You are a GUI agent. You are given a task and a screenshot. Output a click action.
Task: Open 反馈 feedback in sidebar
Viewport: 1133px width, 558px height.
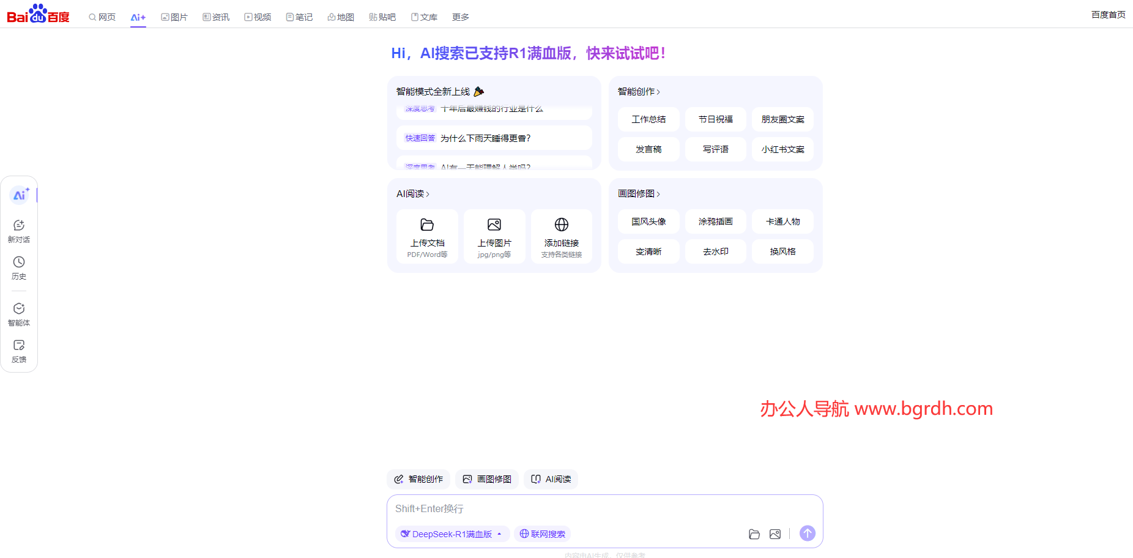click(19, 351)
